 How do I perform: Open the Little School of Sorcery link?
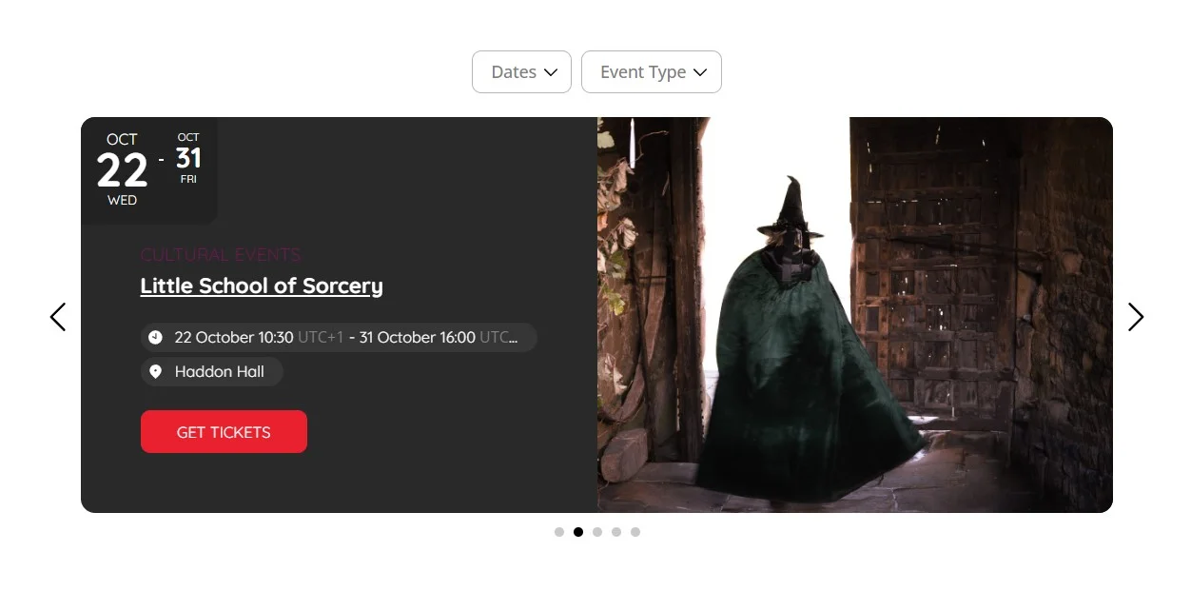pos(262,286)
